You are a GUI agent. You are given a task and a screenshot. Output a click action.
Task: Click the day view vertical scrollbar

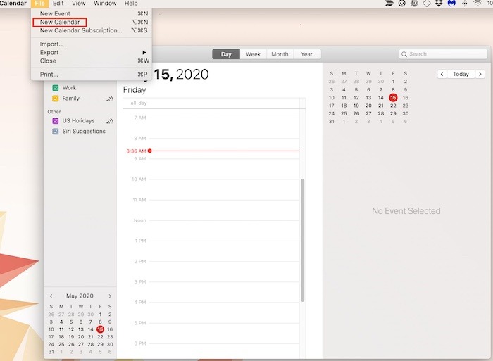coord(302,241)
